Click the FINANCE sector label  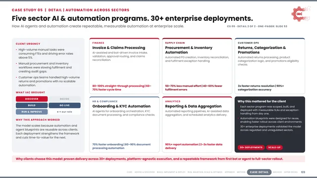coord(98,43)
